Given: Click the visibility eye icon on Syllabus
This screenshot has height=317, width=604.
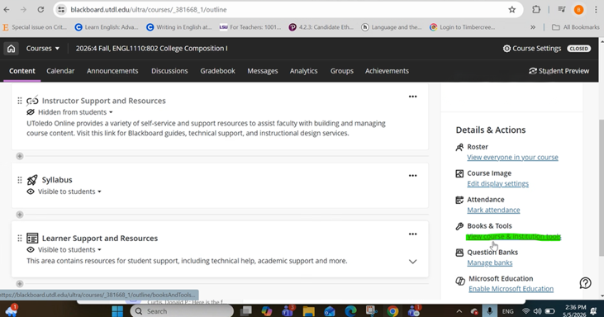Looking at the screenshot, I should coord(31,192).
